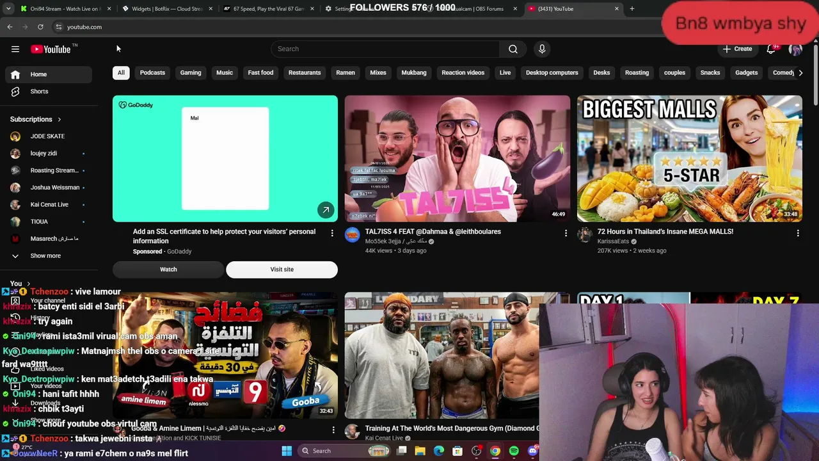
Task: Play the TAL7ISS video thumbnail
Action: [x=457, y=159]
